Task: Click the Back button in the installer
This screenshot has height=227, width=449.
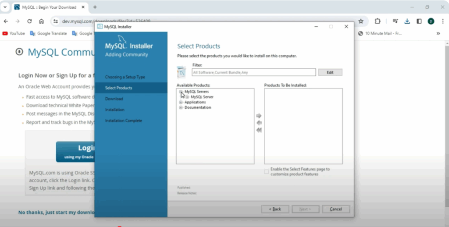Action: point(275,209)
